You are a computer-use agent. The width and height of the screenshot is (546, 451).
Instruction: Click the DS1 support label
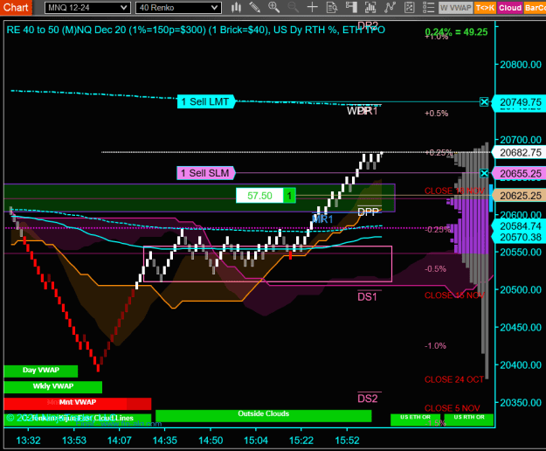tap(368, 296)
